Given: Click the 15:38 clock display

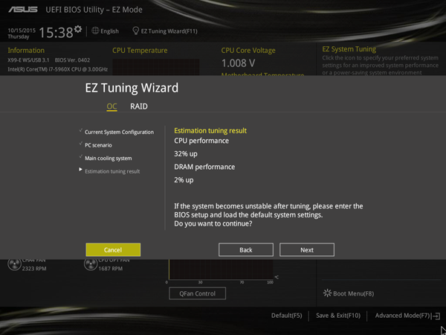Looking at the screenshot, I should coord(56,32).
